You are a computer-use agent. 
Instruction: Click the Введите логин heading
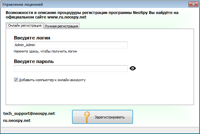(x=32, y=38)
